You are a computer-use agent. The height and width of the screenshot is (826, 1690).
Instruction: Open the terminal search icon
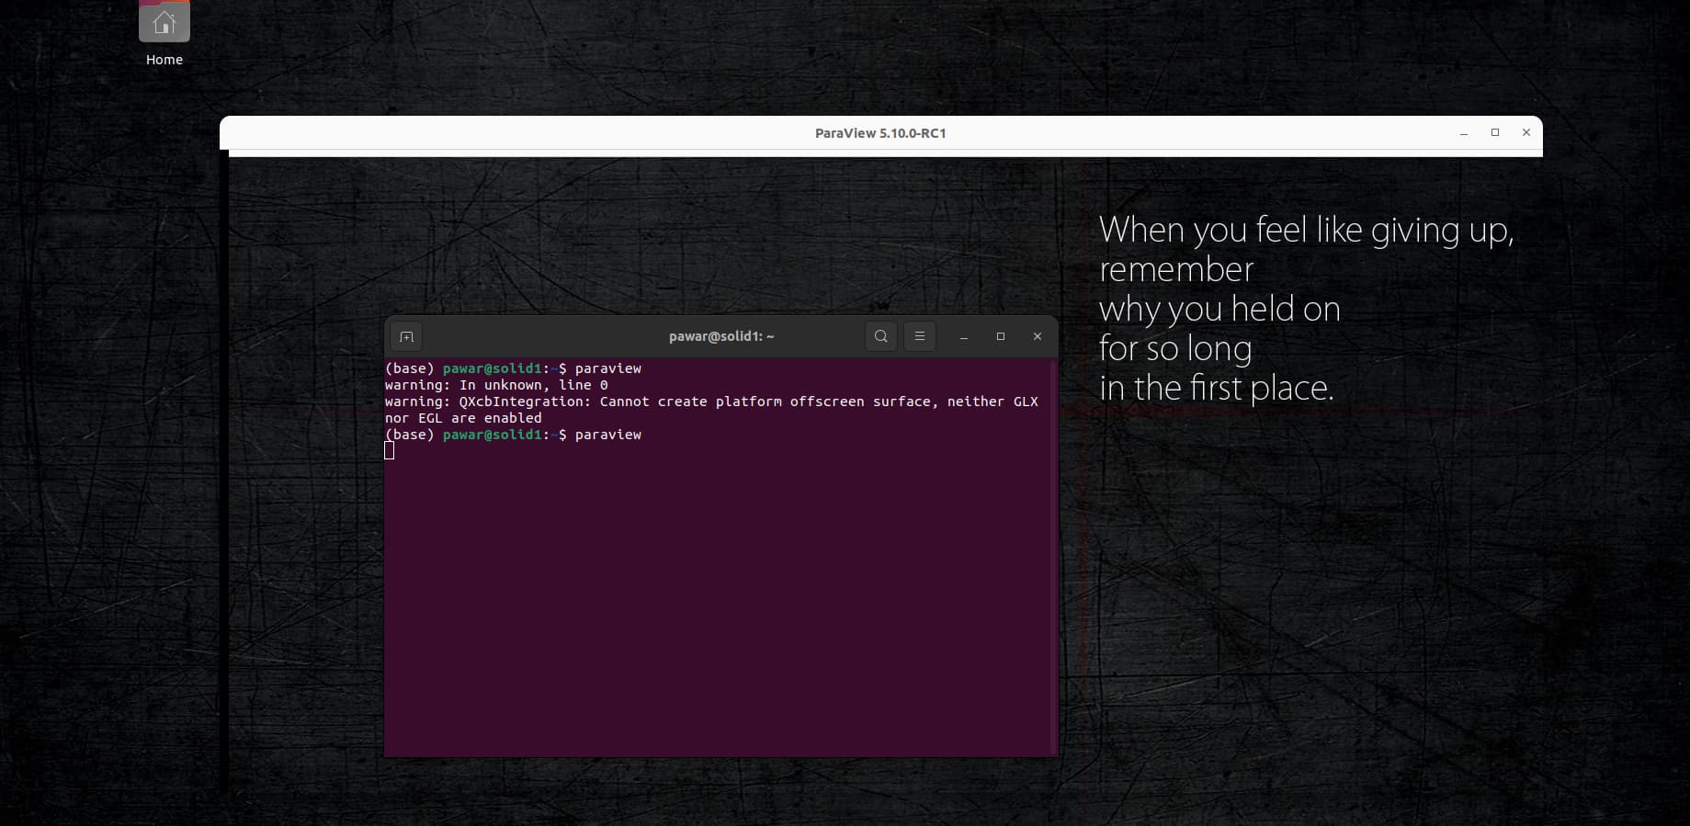(x=880, y=336)
